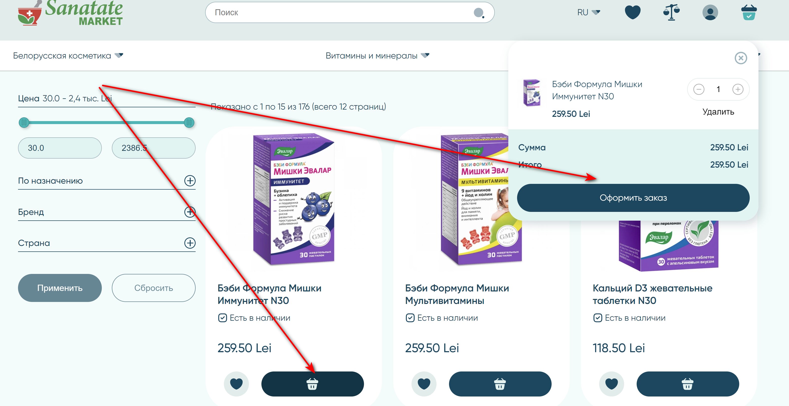
Task: Open the product comparison scales icon
Action: tap(671, 13)
